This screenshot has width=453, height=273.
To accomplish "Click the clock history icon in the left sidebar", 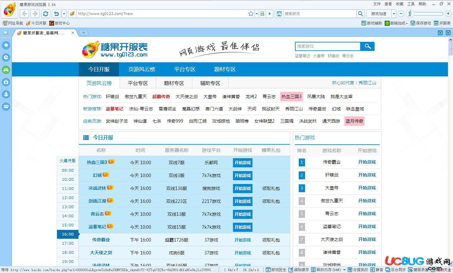I will click(6, 57).
